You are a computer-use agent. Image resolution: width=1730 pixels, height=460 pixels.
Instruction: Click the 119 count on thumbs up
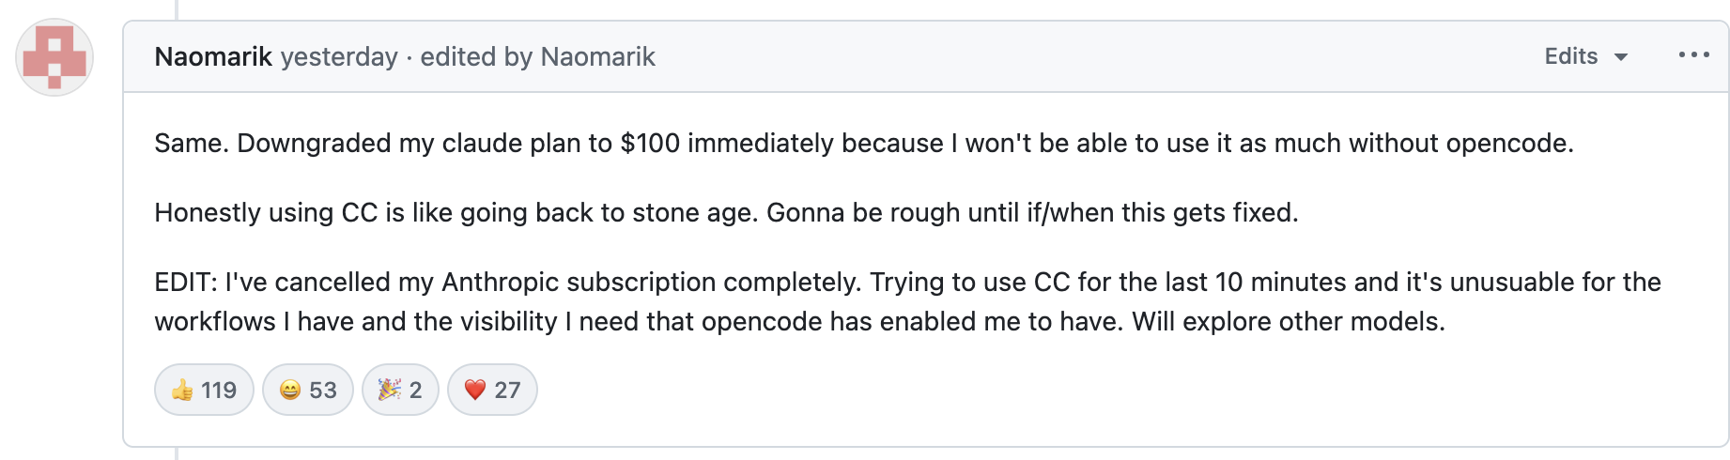pyautogui.click(x=219, y=391)
